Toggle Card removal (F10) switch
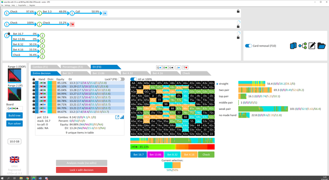 click(249, 46)
